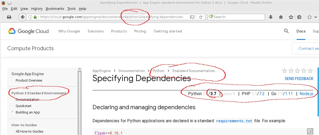Open All How-to Guides sidebar item
The width and height of the screenshot is (319, 135).
(30, 131)
